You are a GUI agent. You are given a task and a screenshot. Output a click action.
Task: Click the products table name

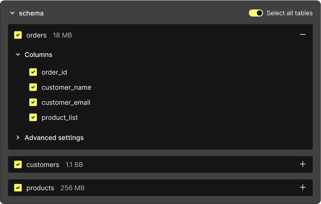(40, 188)
